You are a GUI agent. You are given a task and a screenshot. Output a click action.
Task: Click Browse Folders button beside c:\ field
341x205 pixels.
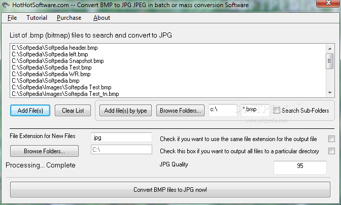pyautogui.click(x=180, y=111)
